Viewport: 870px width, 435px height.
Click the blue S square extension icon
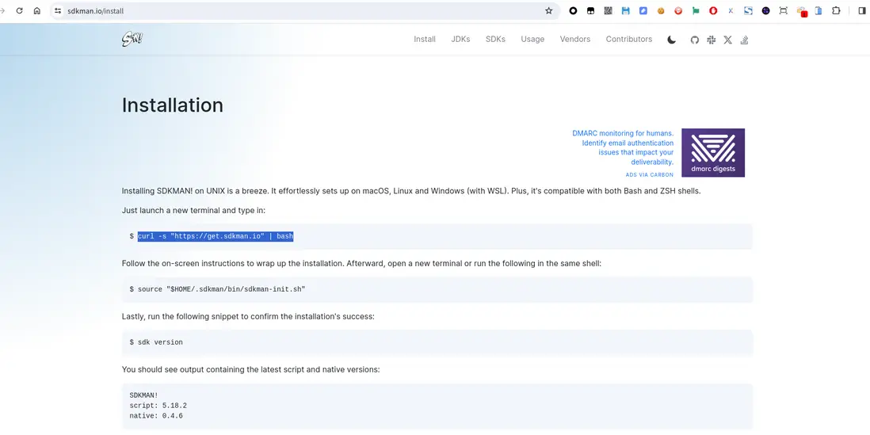749,10
